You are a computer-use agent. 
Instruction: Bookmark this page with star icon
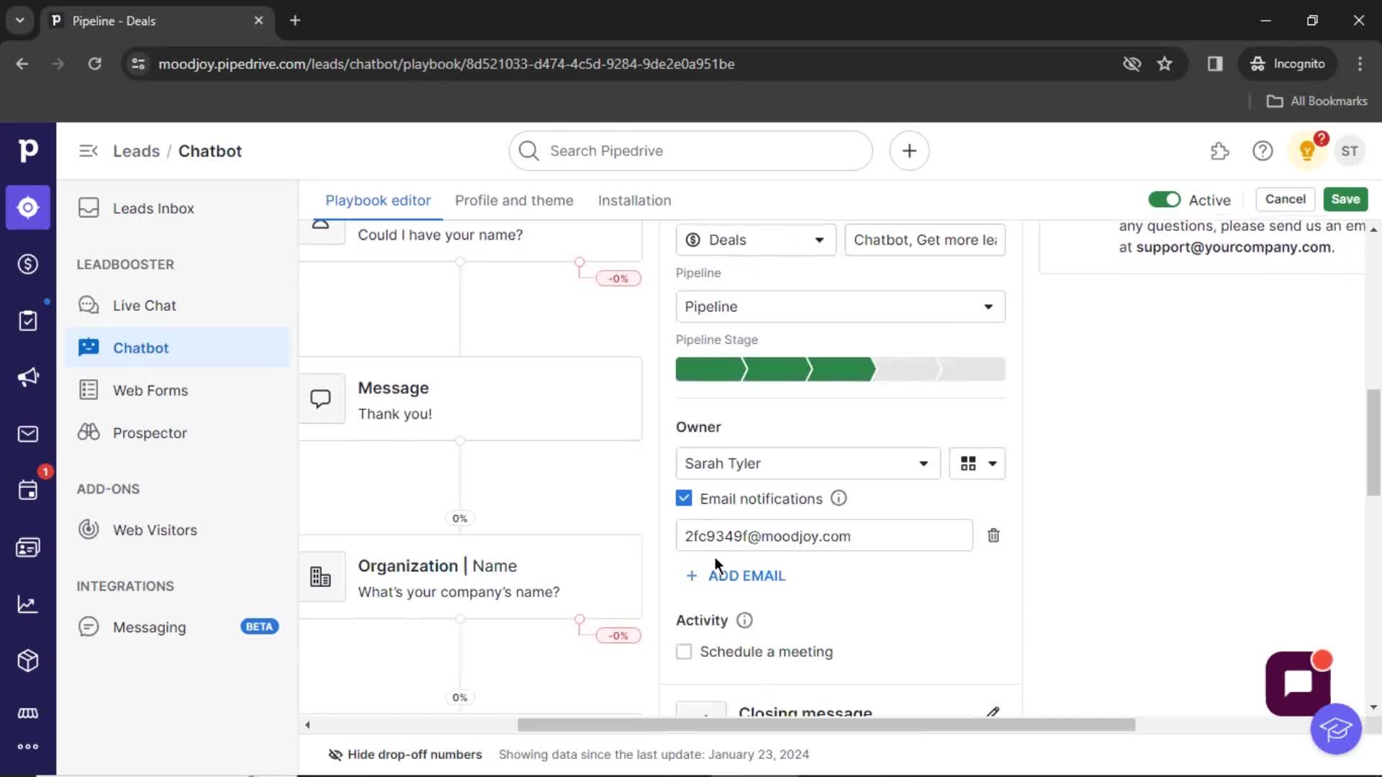(1165, 63)
